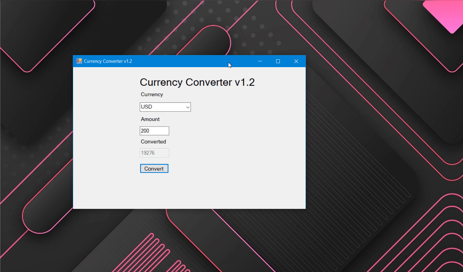Close the Currency Converter window
The image size is (463, 272).
click(x=296, y=61)
